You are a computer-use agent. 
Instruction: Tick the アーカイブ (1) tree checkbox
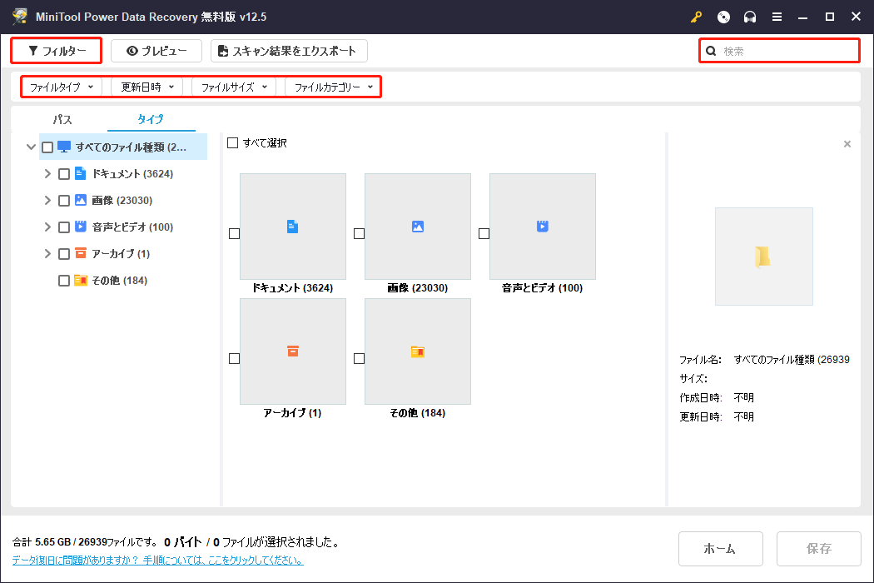click(63, 254)
